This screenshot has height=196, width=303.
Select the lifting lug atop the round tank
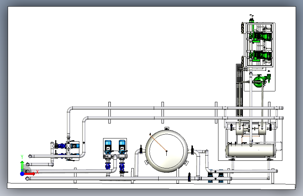[x=167, y=128]
